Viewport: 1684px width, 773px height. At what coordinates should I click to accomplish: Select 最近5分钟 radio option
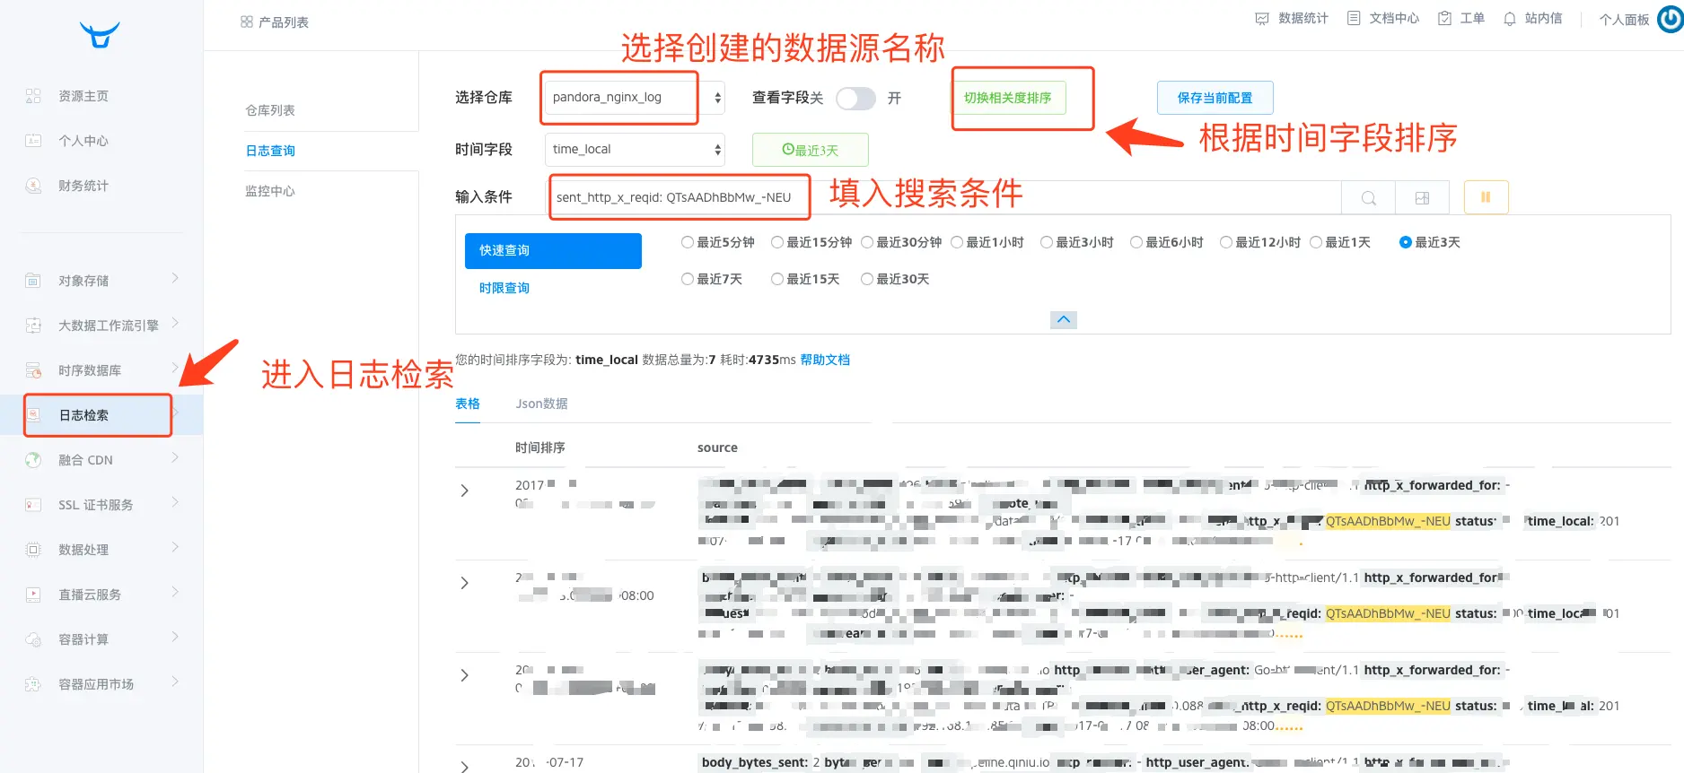(688, 242)
